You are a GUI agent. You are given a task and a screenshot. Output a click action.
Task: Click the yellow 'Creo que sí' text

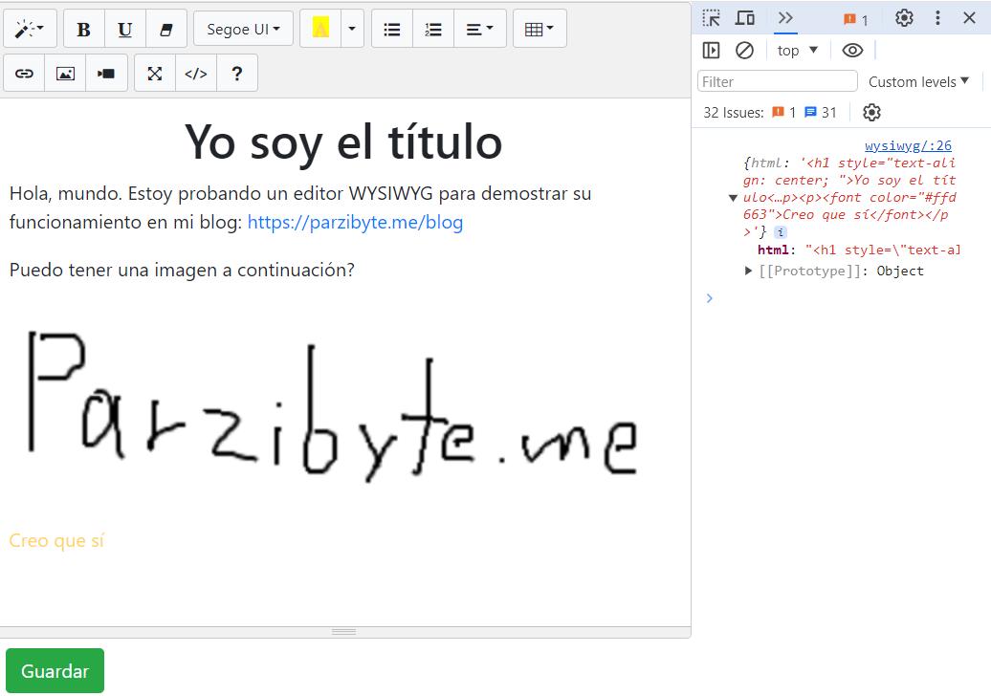(56, 540)
